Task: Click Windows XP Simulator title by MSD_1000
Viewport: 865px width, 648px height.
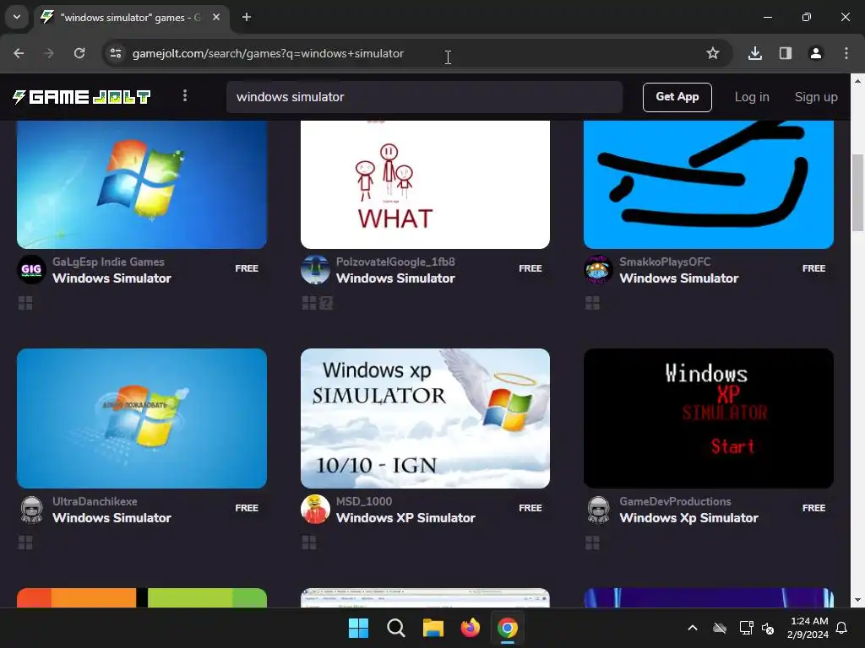Action: point(405,518)
